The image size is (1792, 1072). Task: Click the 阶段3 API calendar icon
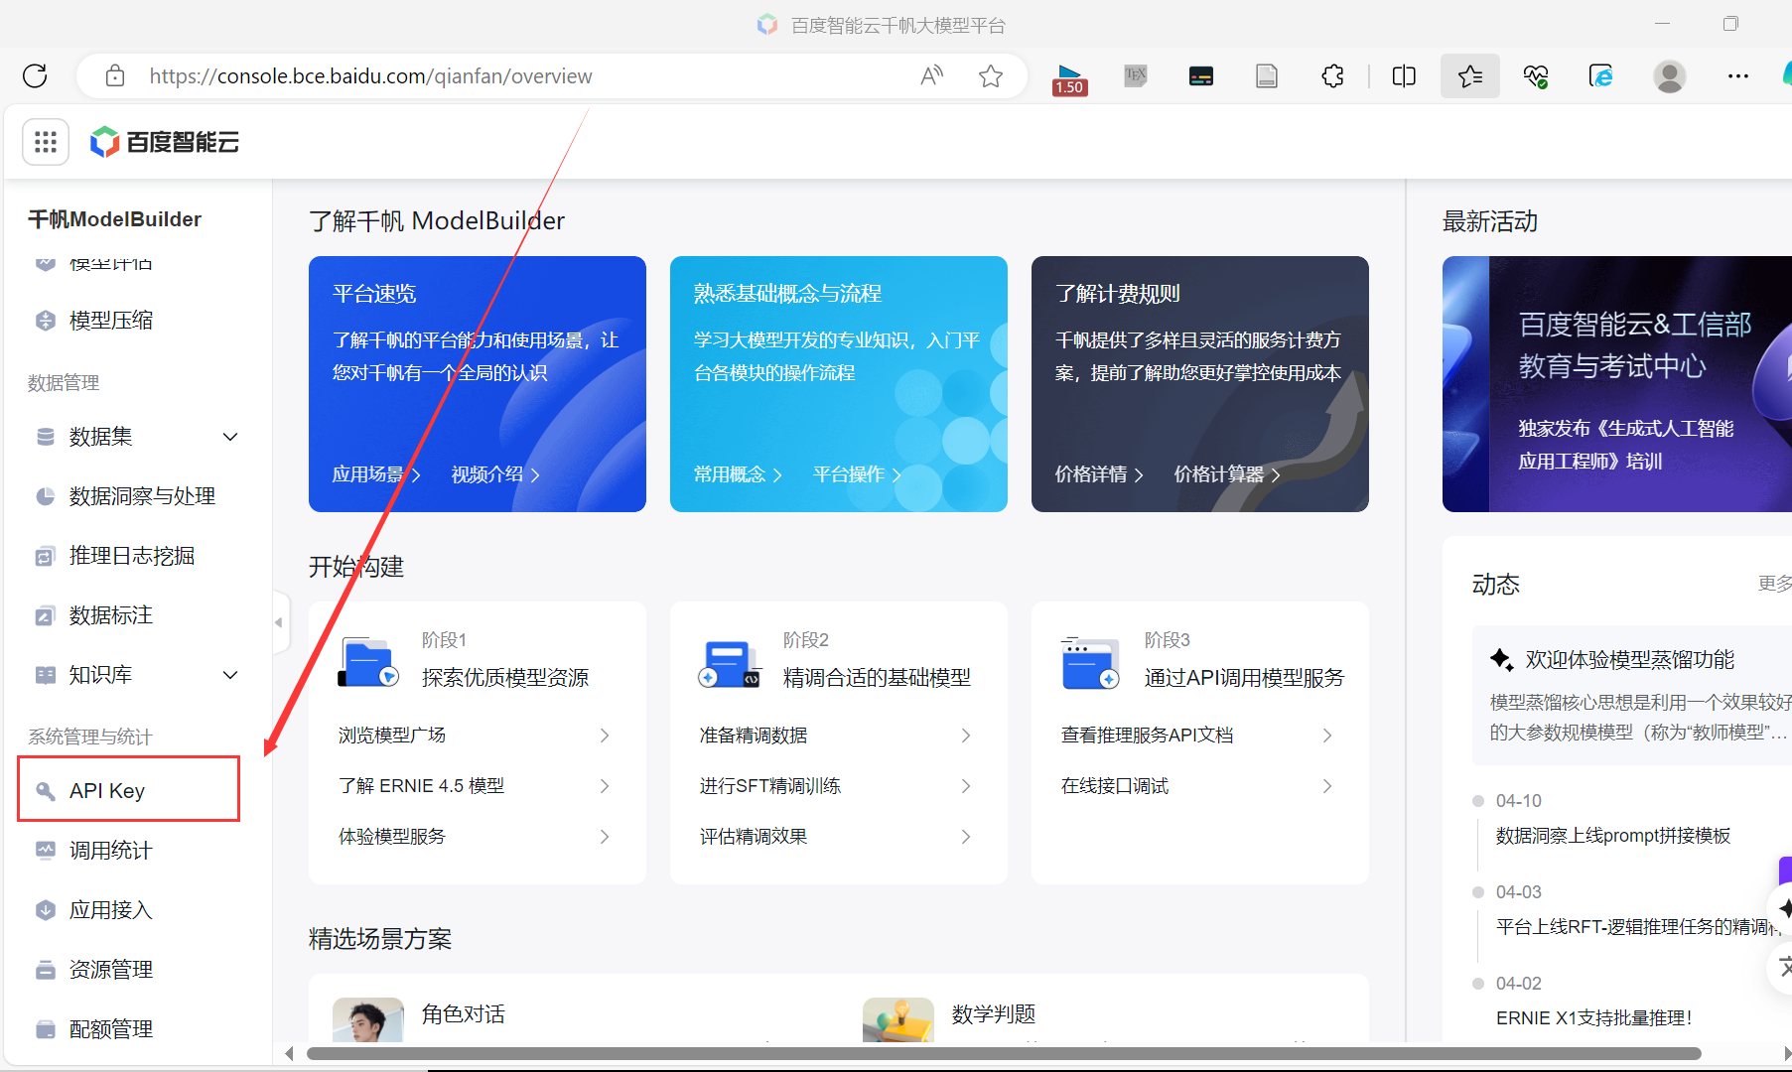pos(1090,662)
